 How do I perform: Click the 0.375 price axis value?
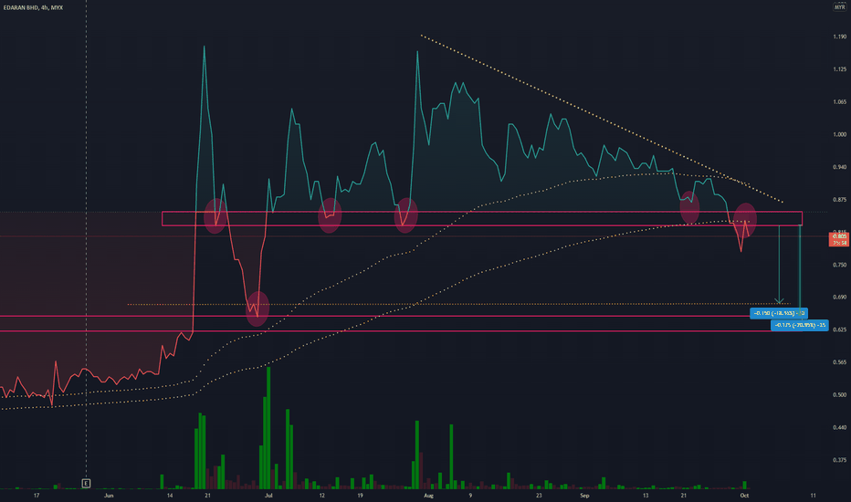coord(839,460)
